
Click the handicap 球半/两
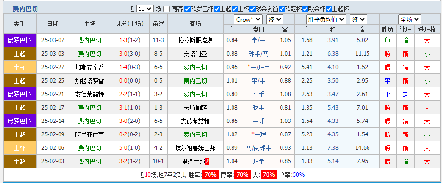258,54
